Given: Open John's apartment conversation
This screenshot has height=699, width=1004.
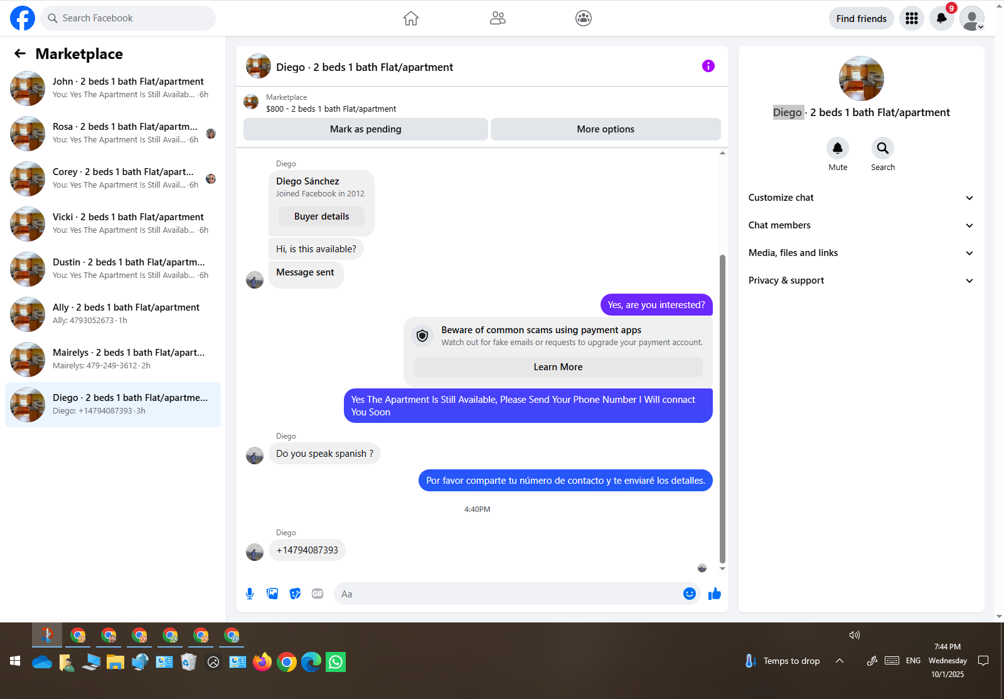Looking at the screenshot, I should click(113, 88).
